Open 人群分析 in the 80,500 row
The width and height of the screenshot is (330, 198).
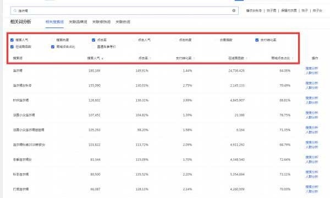(312, 177)
